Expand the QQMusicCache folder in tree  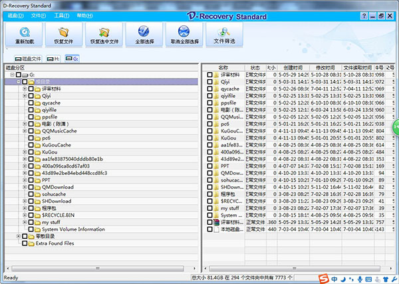click(x=25, y=131)
